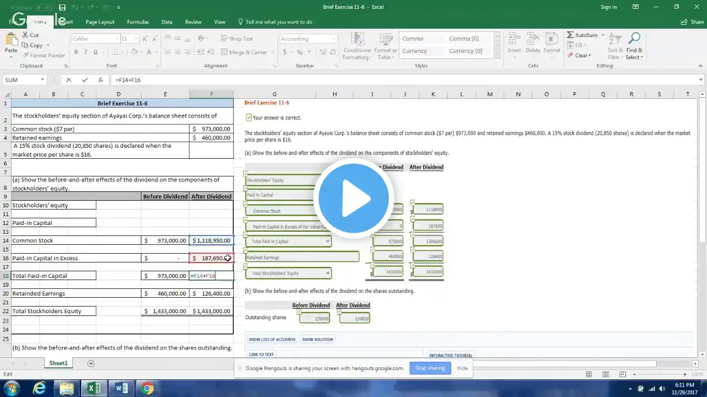Viewport: 707px width, 397px height.
Task: Open Excel from the Windows taskbar
Action: pos(94,388)
